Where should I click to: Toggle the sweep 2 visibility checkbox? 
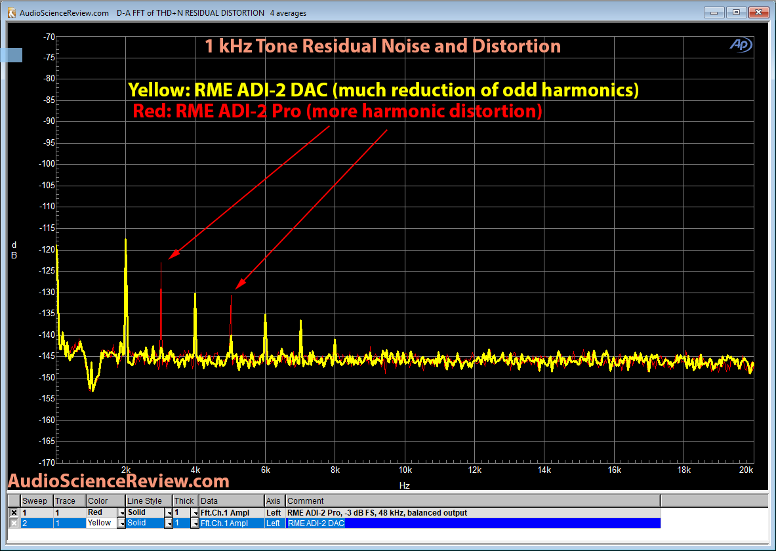14,523
